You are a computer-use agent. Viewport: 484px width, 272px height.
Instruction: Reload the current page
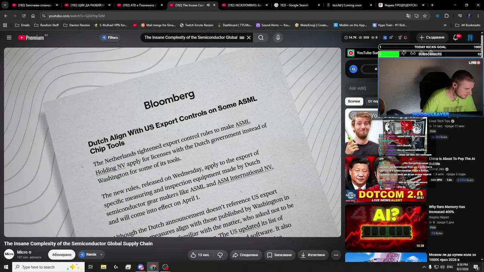pyautogui.click(x=24, y=16)
